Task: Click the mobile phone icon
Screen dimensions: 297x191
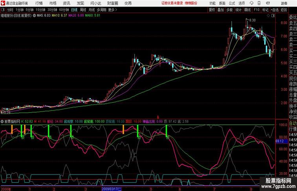Action: pos(259,3)
